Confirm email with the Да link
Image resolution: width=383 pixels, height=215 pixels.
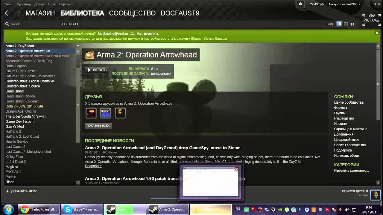[x=132, y=33]
